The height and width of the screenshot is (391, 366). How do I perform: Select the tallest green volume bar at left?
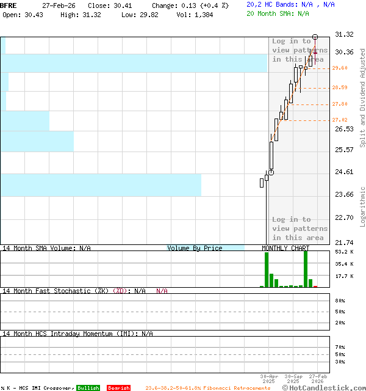267,269
